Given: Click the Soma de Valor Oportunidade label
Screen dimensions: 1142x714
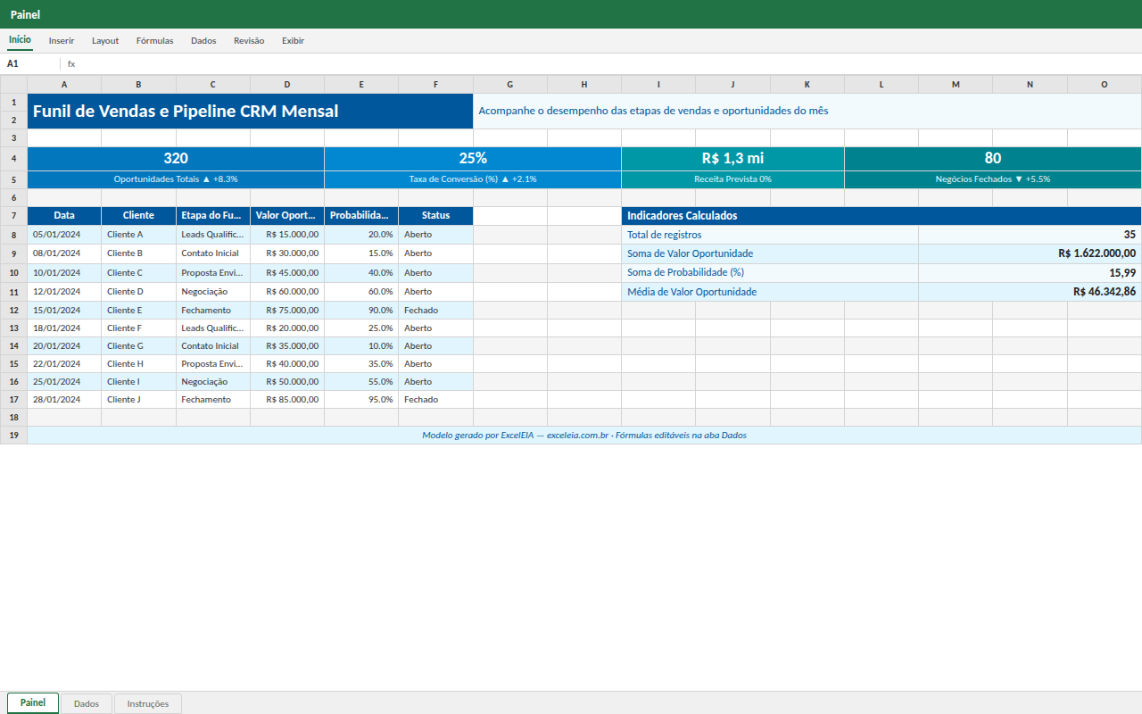Looking at the screenshot, I should click(770, 253).
